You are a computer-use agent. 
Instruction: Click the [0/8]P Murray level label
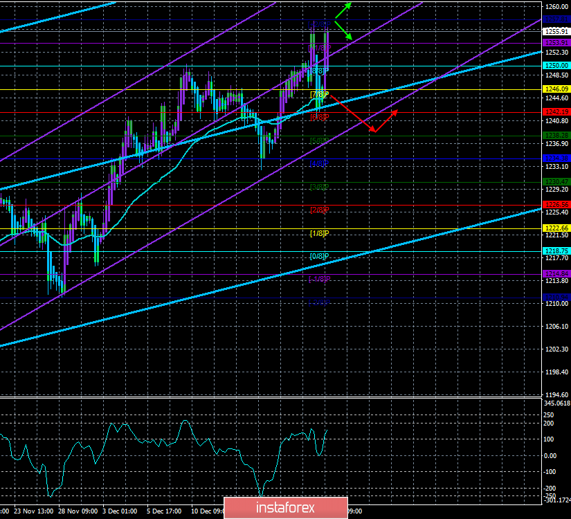(319, 256)
